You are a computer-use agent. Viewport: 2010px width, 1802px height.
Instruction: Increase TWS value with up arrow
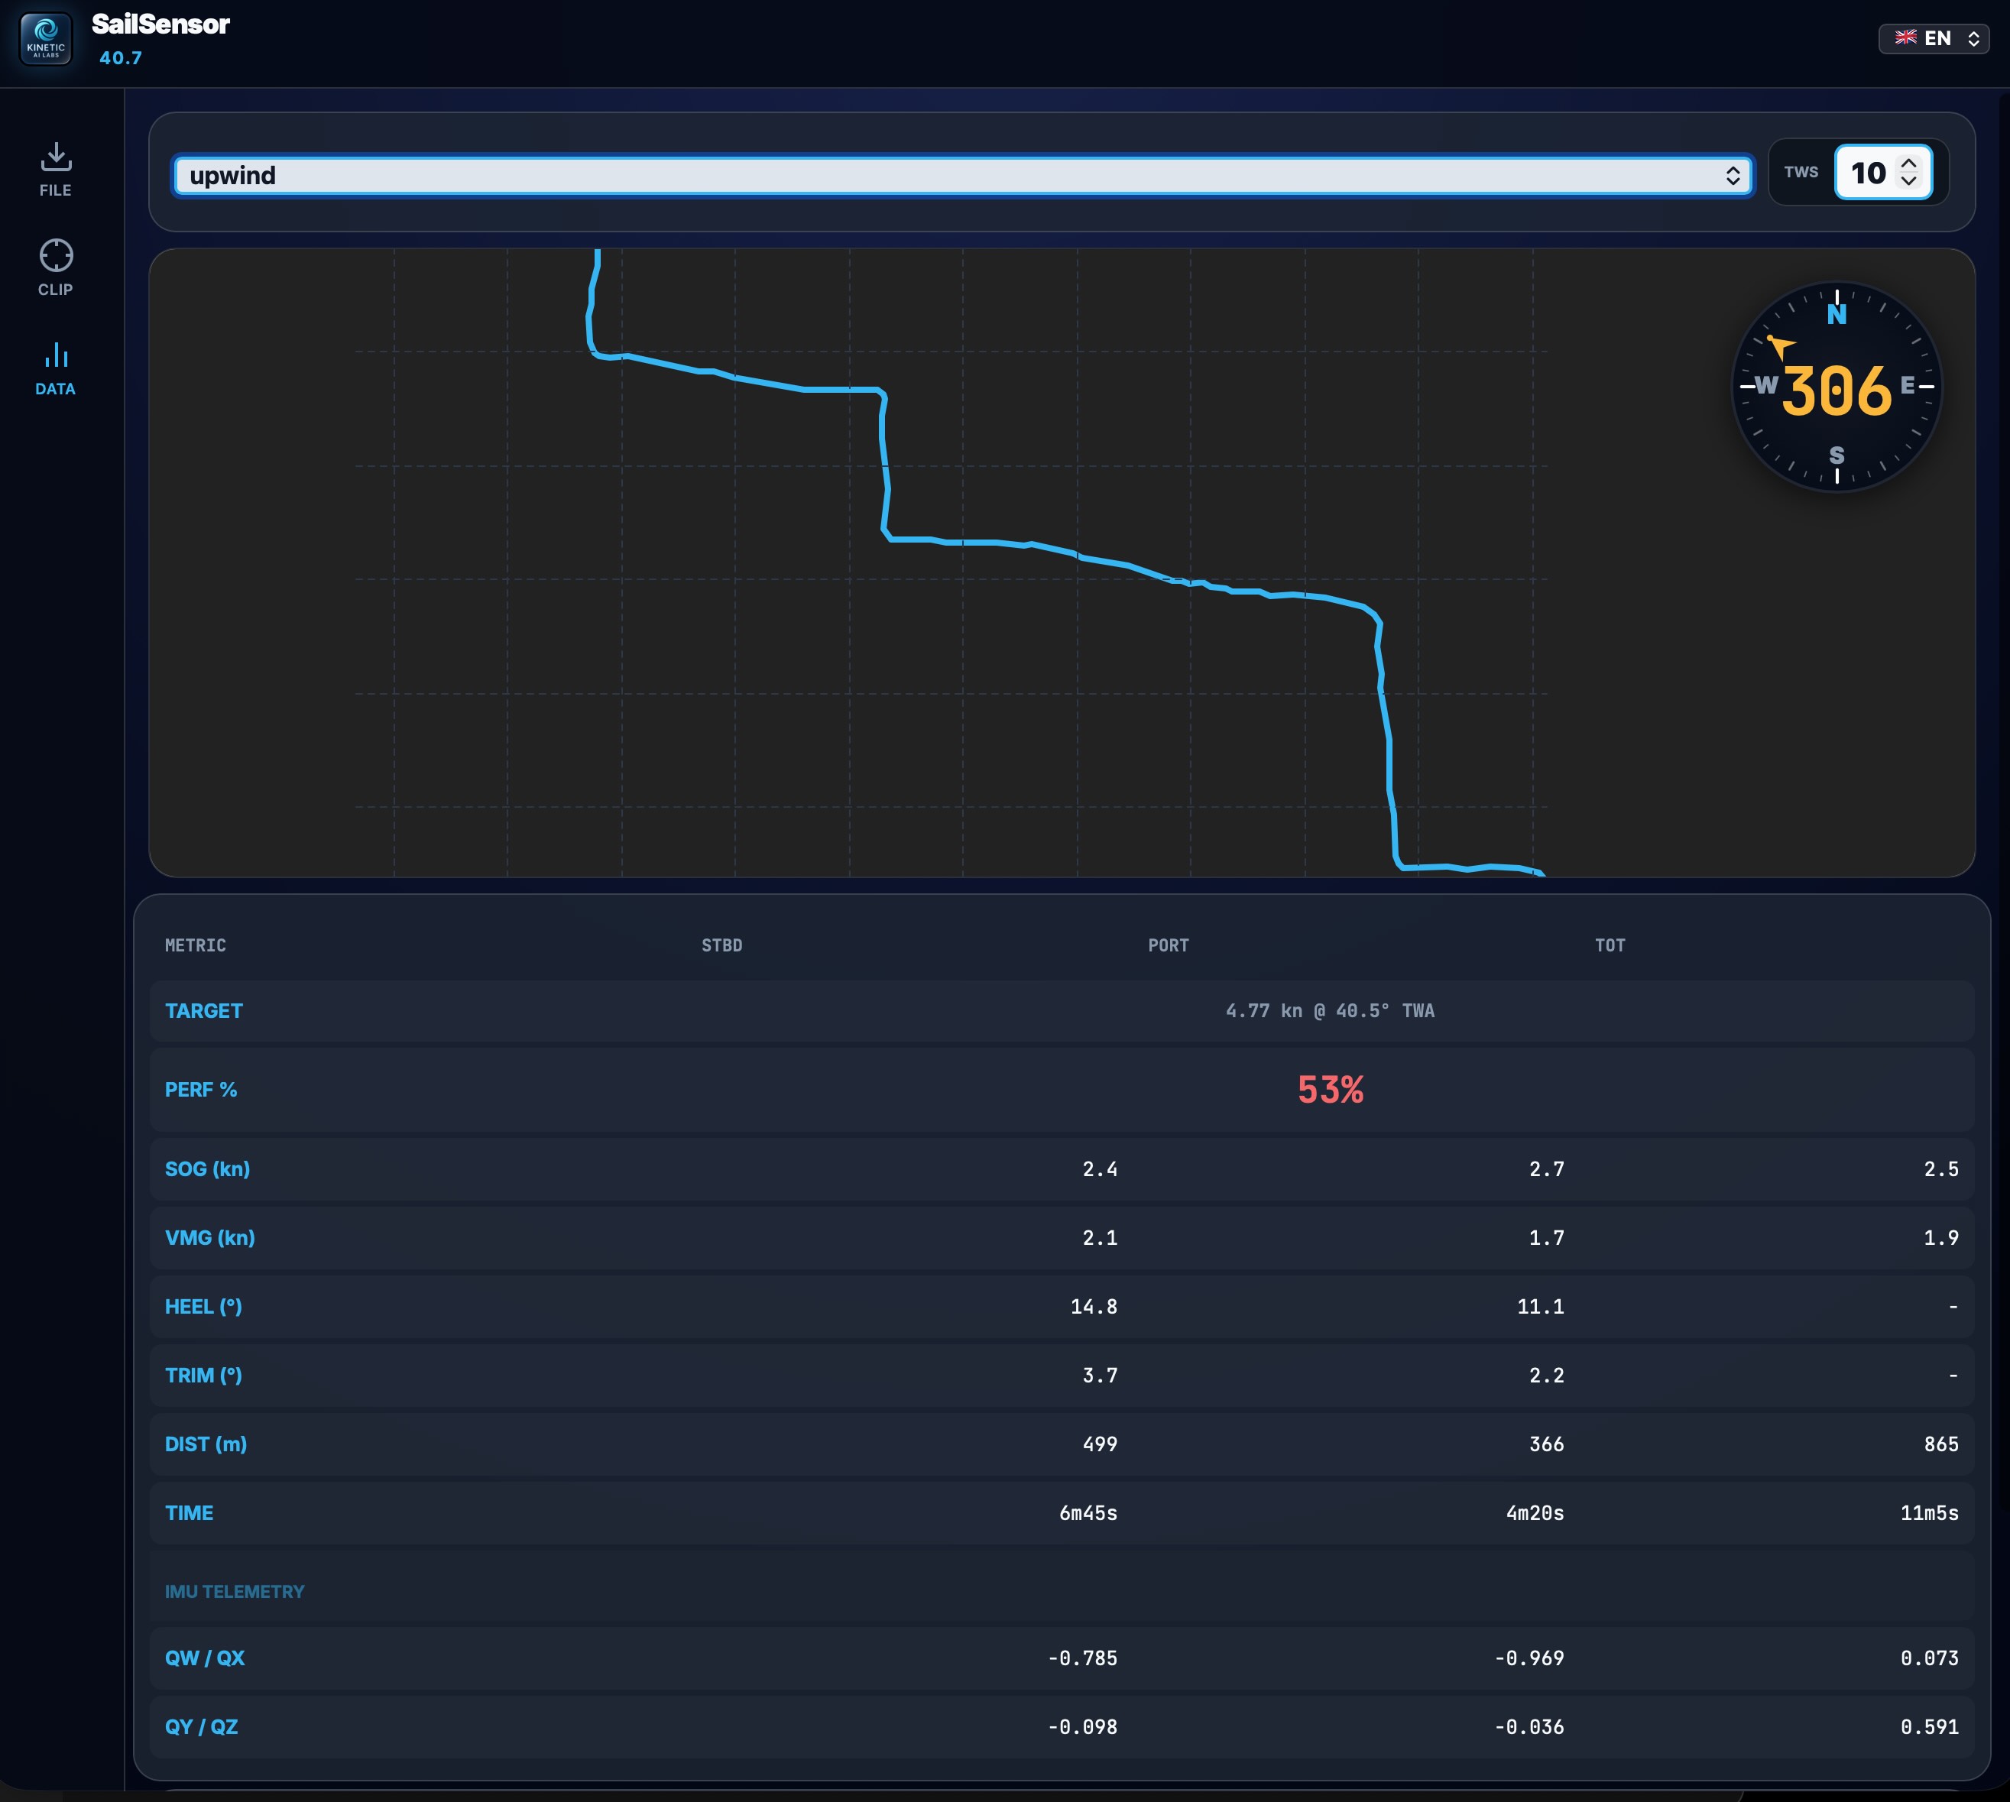[1909, 164]
